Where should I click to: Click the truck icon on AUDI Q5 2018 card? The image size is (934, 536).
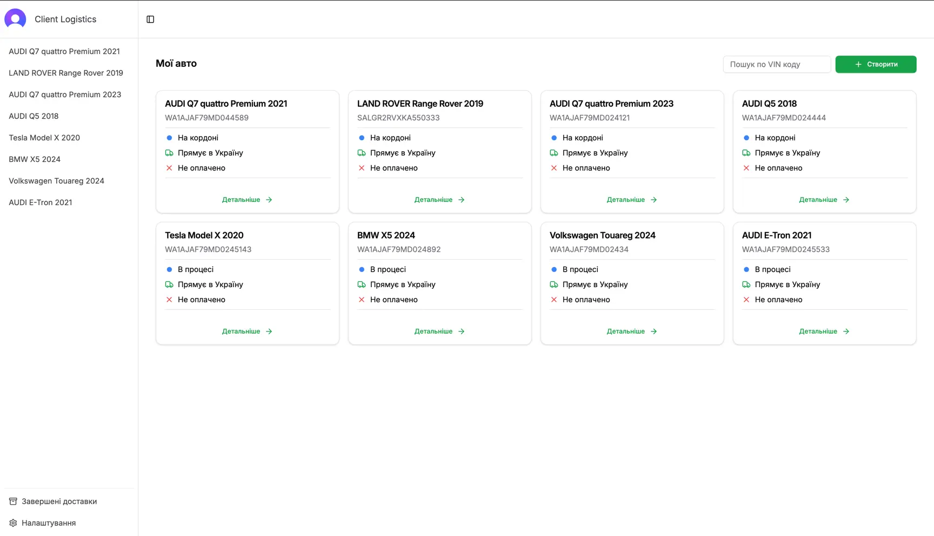[746, 153]
